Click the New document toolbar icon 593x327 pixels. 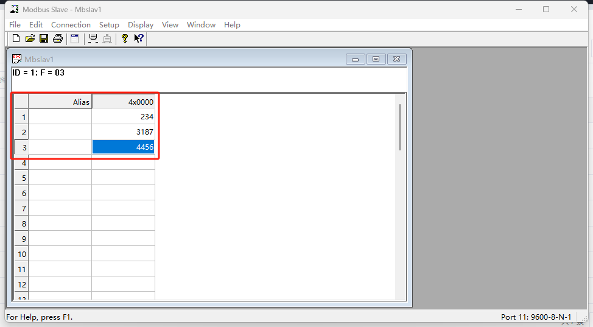coord(16,39)
